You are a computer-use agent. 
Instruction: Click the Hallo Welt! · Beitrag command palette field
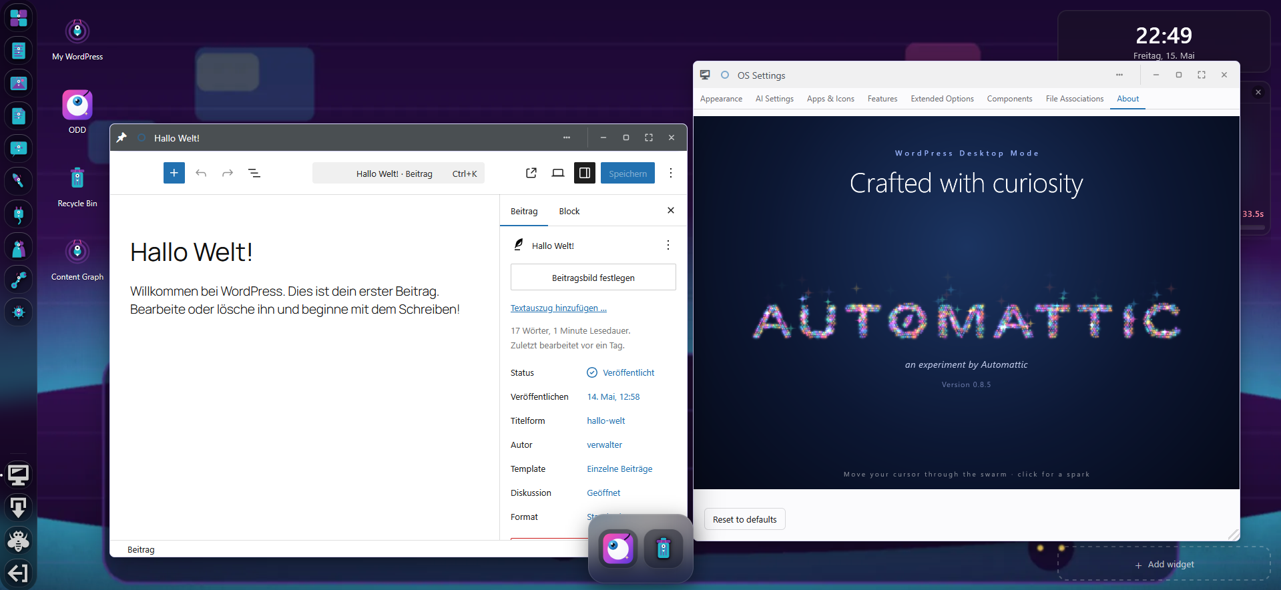pos(399,173)
